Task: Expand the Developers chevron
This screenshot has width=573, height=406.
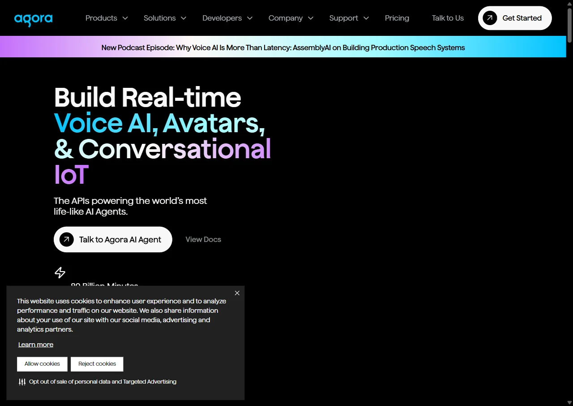Action: pyautogui.click(x=250, y=18)
